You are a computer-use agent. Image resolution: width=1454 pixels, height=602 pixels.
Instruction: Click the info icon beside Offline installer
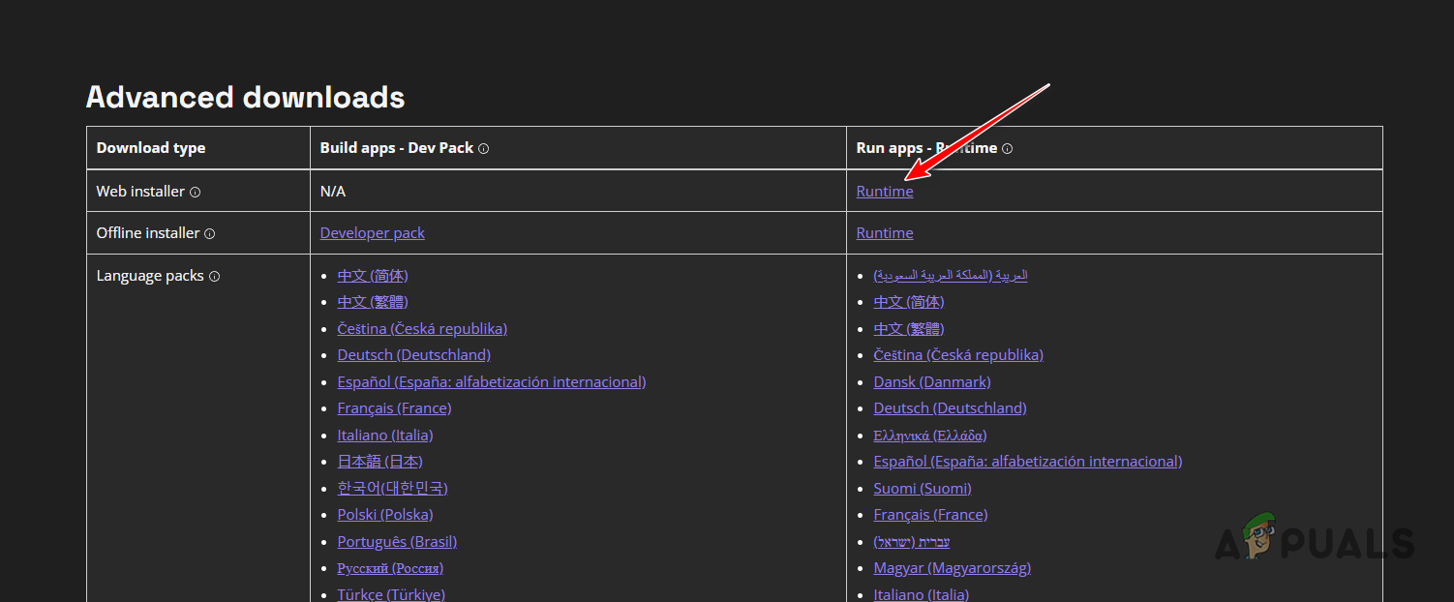pos(209,234)
